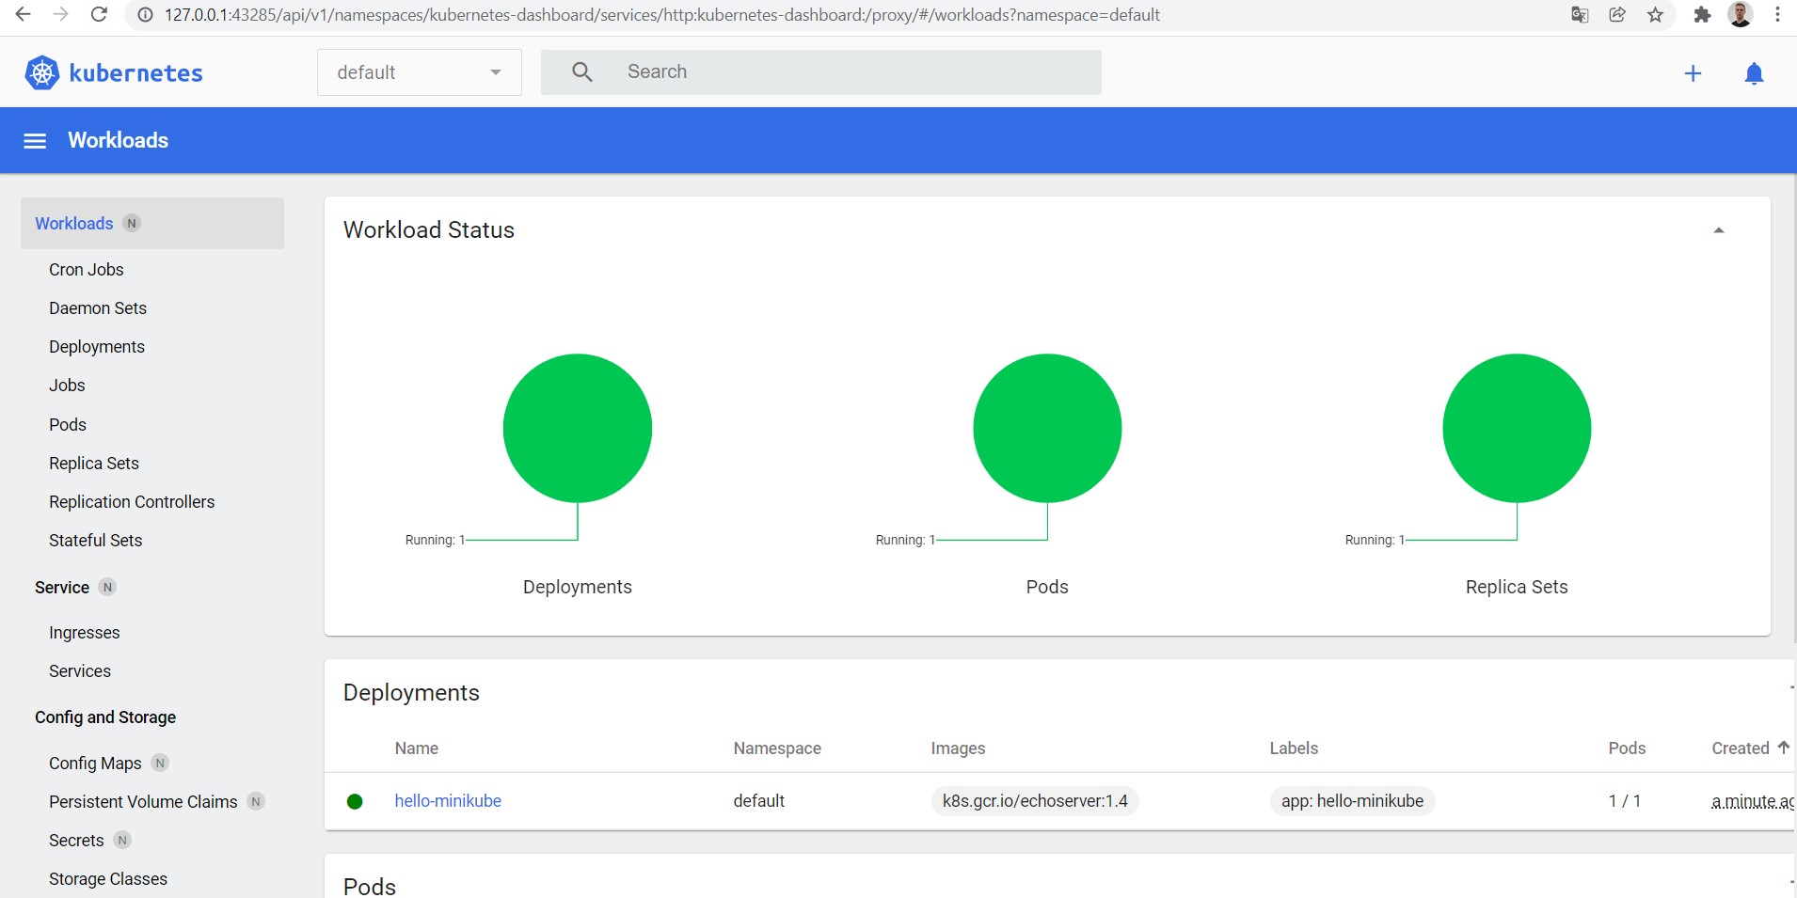The height and width of the screenshot is (898, 1797).
Task: Click the N badge next to Workloads
Action: (132, 223)
